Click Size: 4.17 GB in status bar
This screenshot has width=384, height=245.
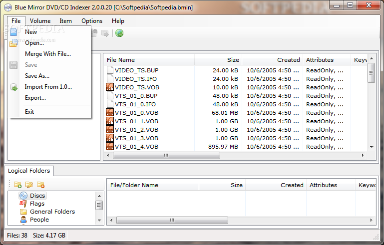(49, 236)
